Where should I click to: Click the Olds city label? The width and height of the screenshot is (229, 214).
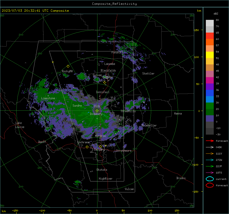coord(97,106)
